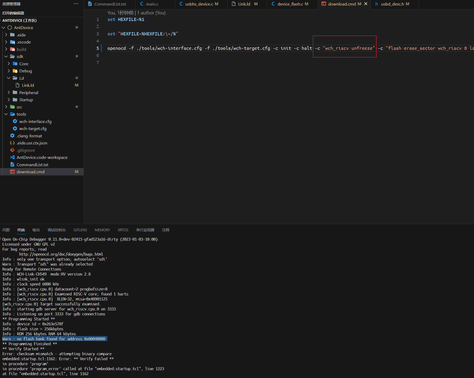Collapse the sdk folder
The image size is (474, 378).
click(x=6, y=56)
